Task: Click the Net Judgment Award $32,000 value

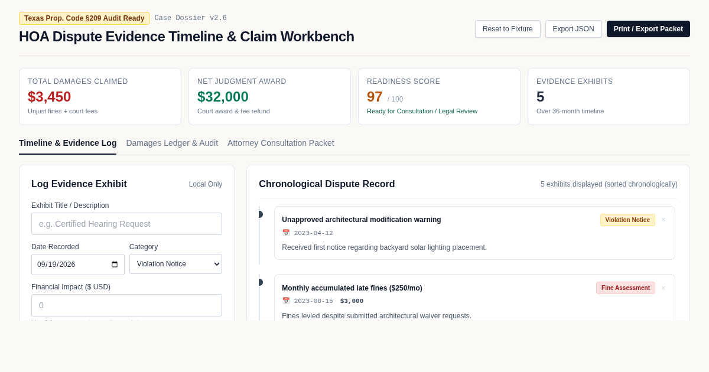Action: coord(223,97)
